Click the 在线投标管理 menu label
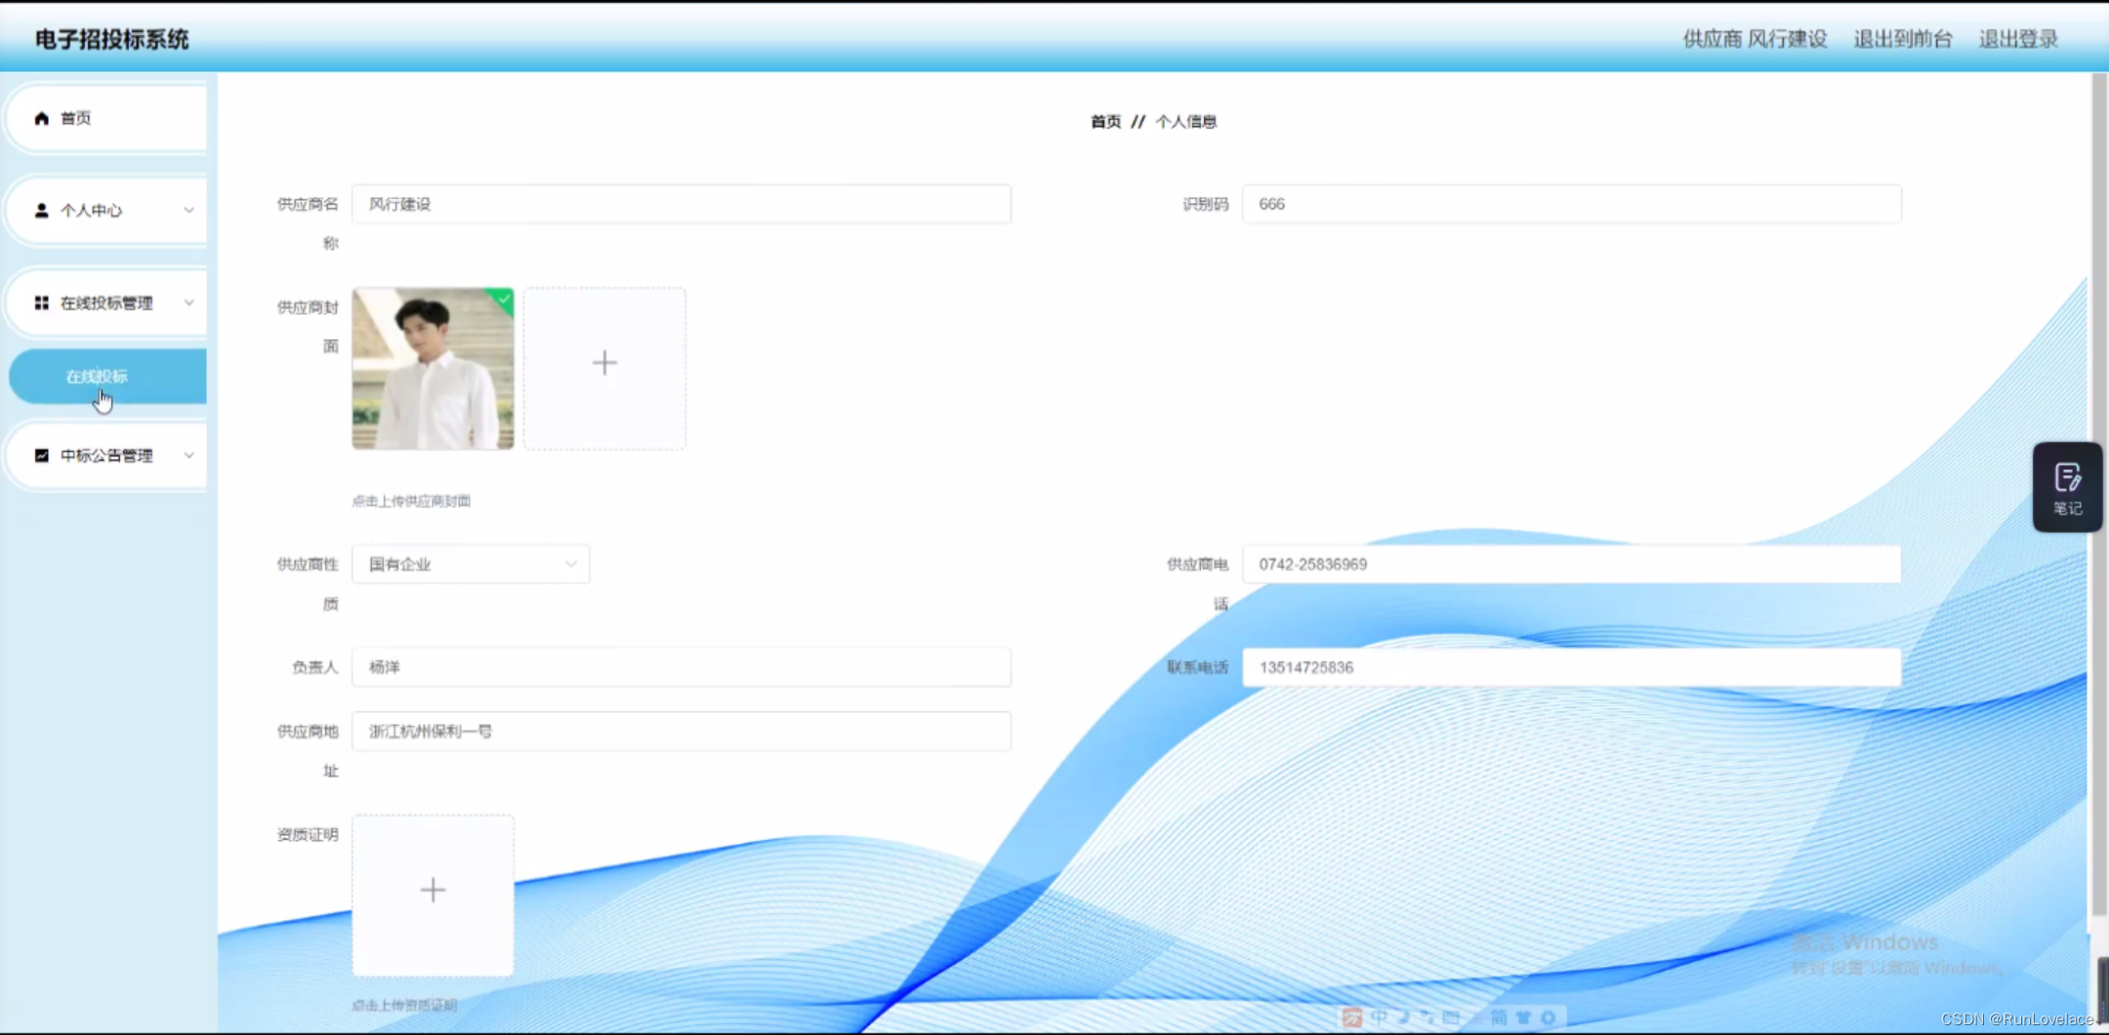This screenshot has height=1035, width=2109. [x=106, y=302]
